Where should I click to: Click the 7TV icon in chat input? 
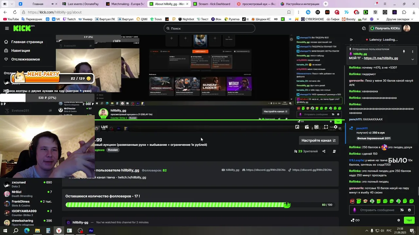(402, 210)
